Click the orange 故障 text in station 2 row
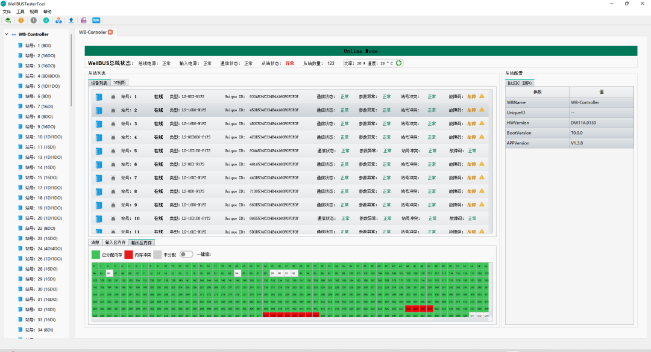The image size is (651, 352). pyautogui.click(x=471, y=110)
